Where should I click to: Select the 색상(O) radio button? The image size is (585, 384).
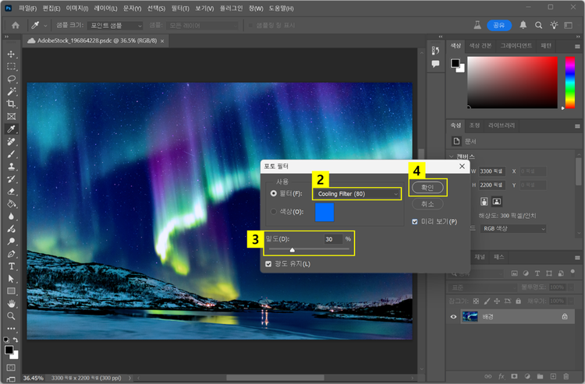pos(274,212)
